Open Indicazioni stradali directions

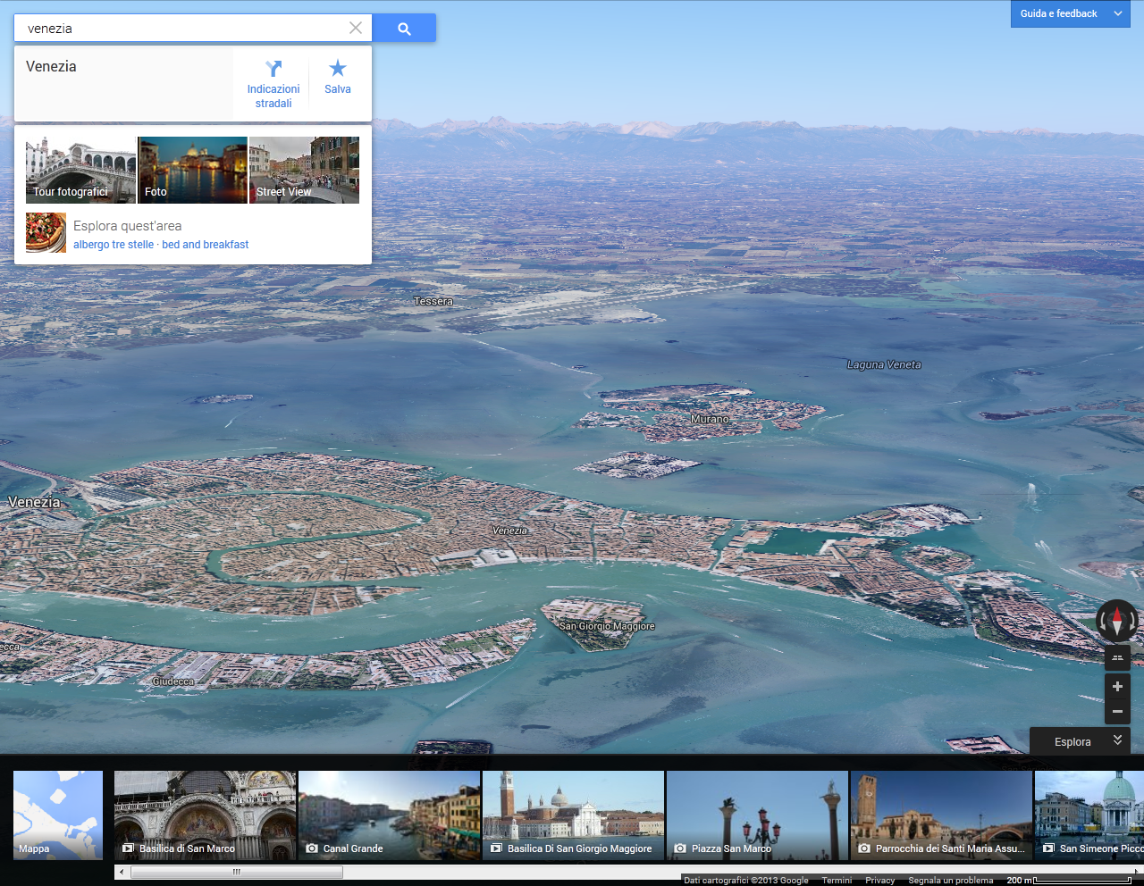point(273,84)
